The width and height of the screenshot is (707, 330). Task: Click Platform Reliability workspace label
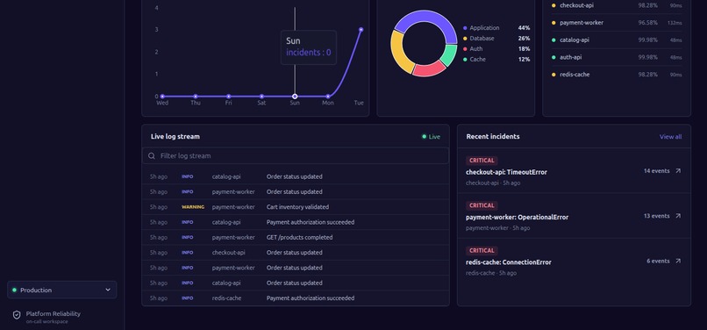pos(54,313)
